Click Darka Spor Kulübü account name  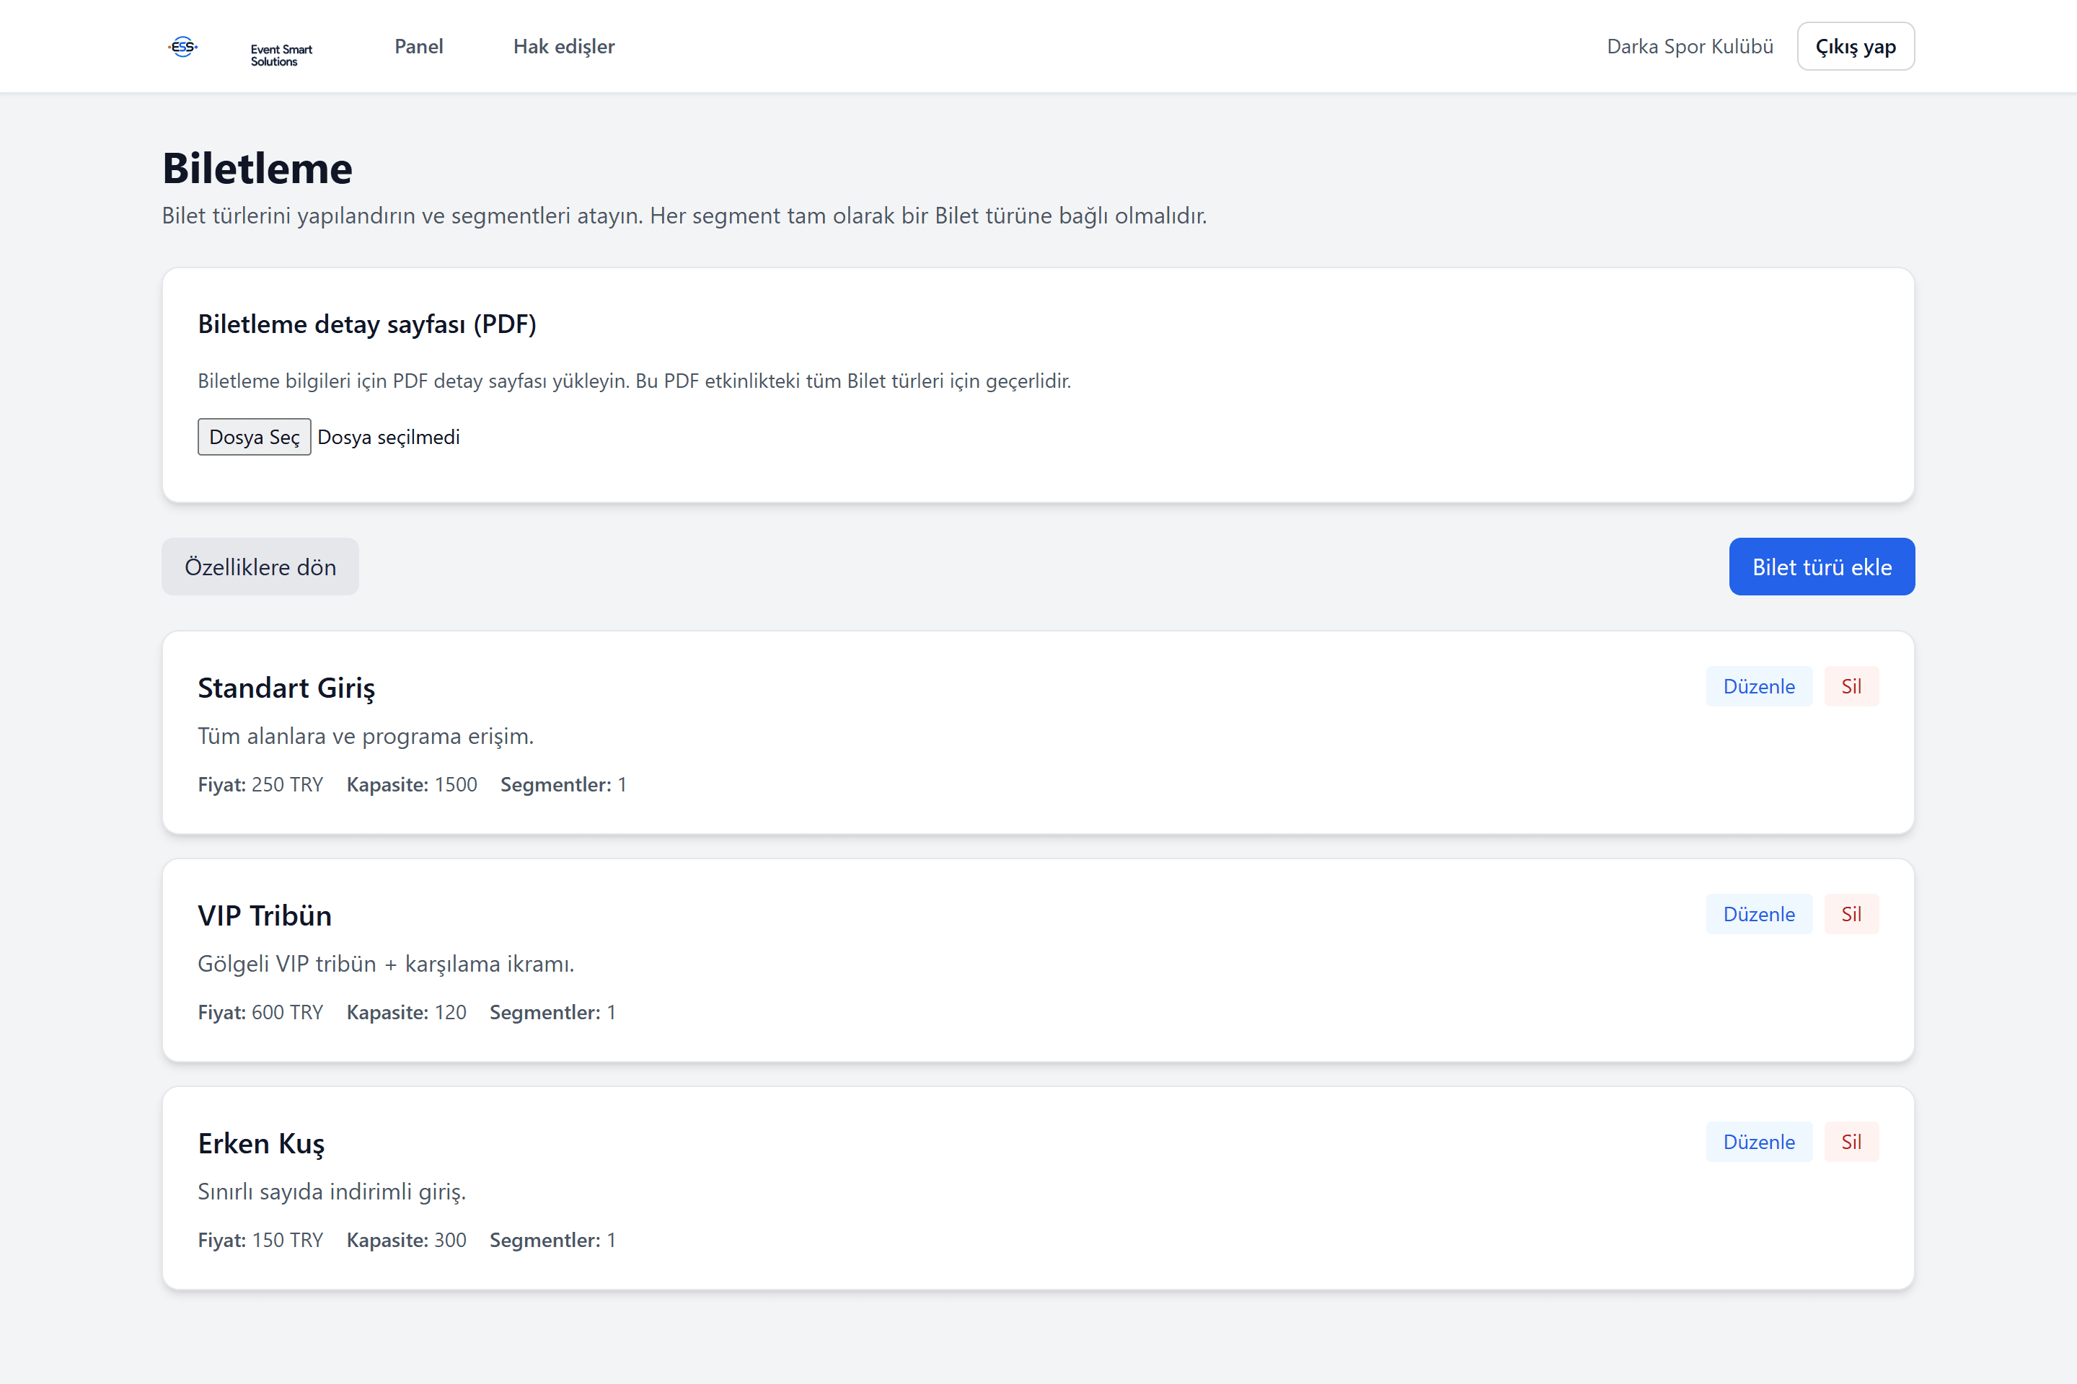(x=1689, y=47)
